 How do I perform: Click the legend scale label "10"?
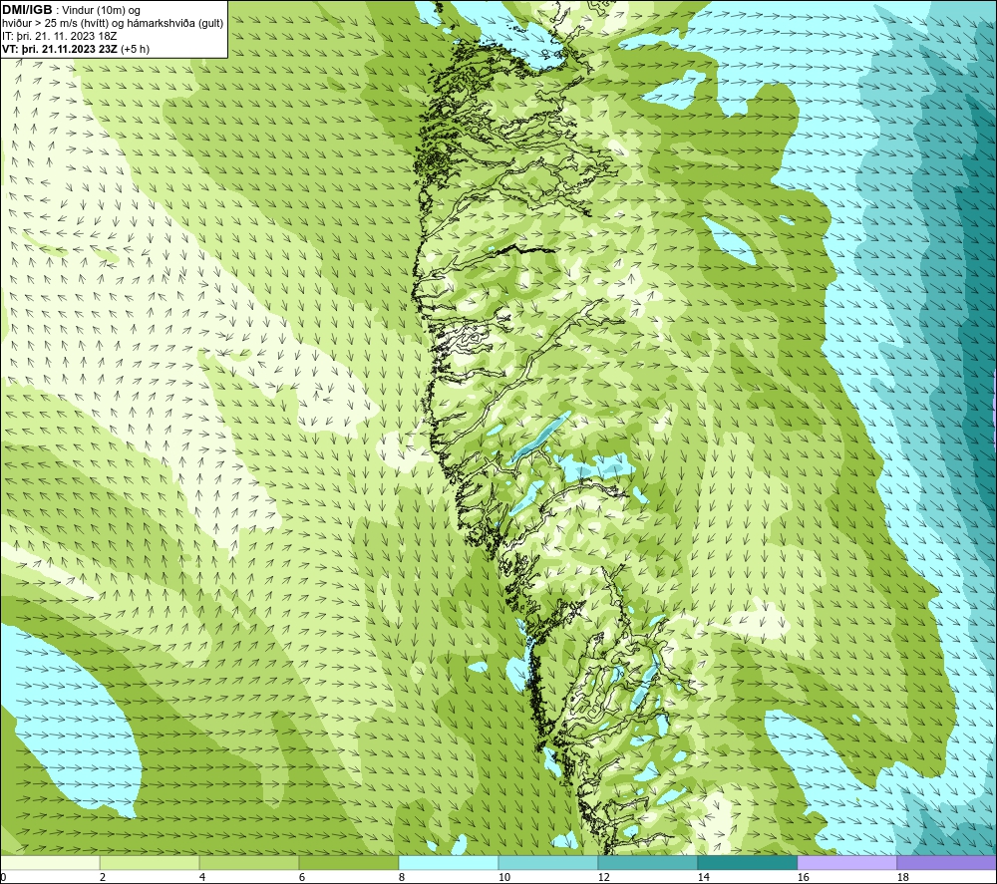click(x=504, y=878)
